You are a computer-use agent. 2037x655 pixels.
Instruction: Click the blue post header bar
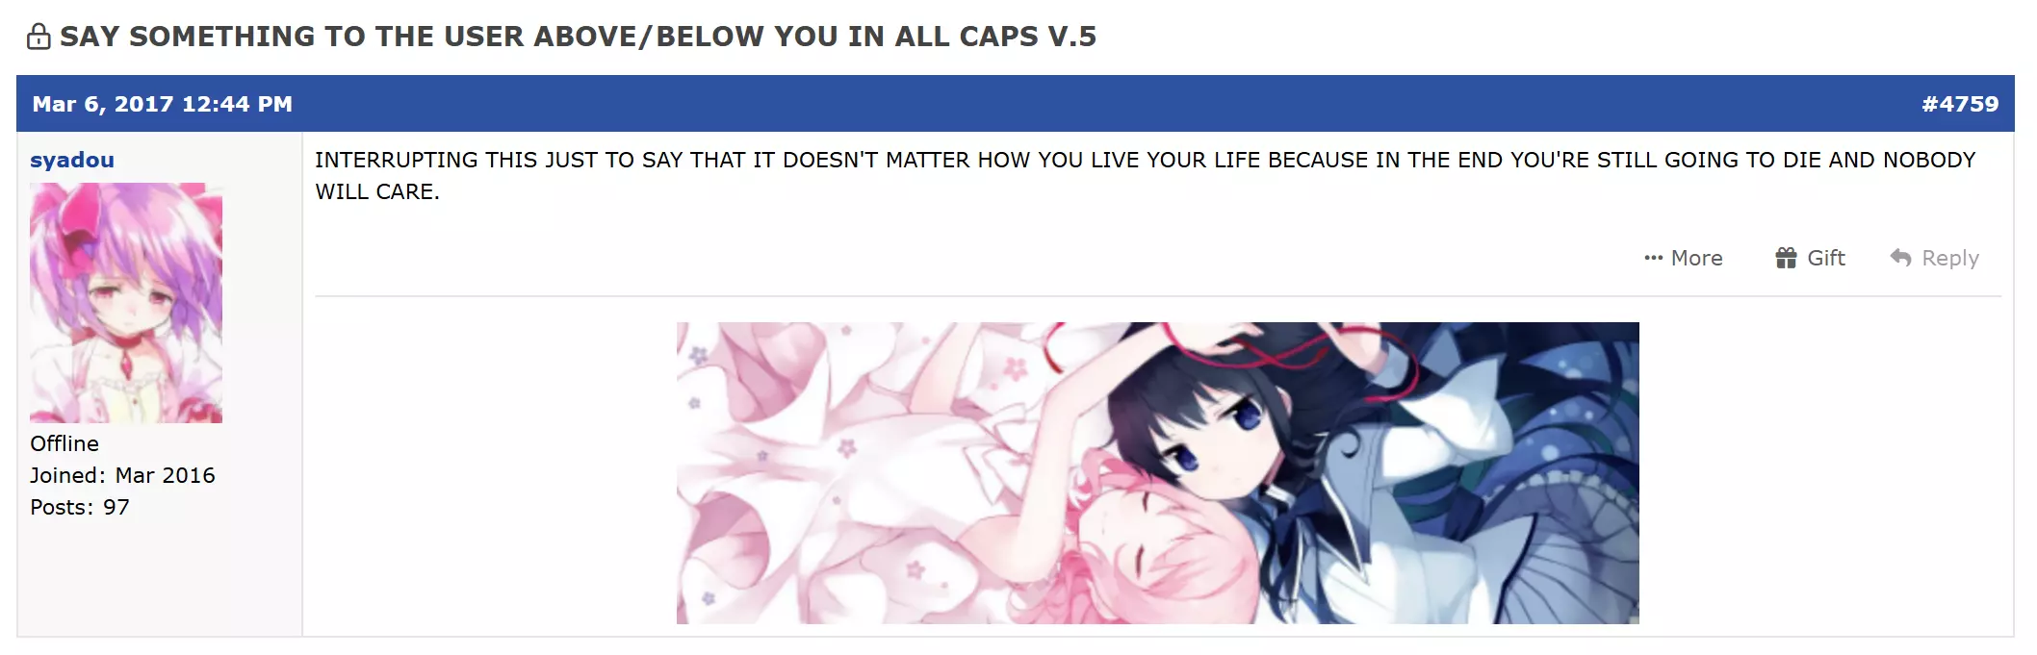coord(1015,104)
